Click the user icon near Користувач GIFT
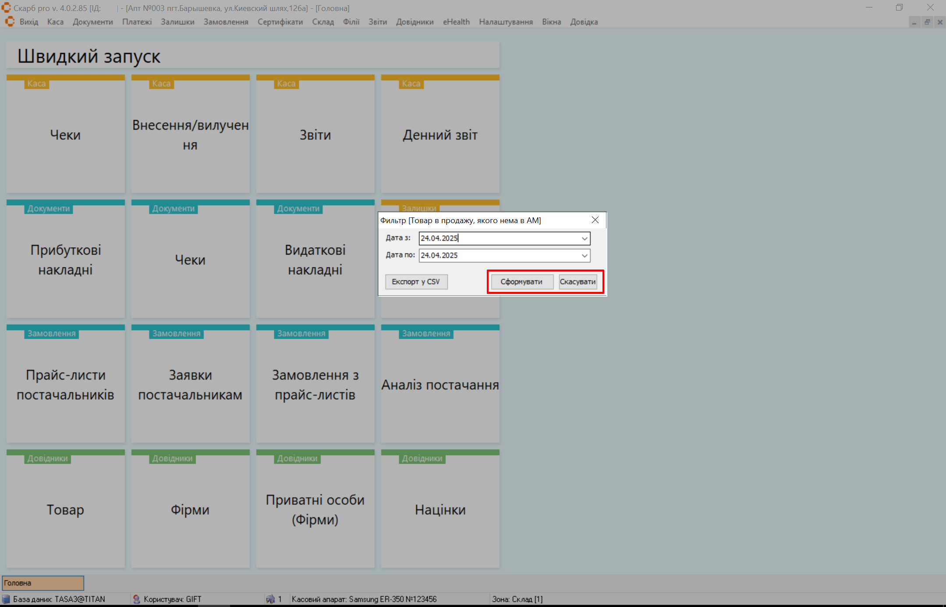This screenshot has height=607, width=946. (x=136, y=599)
